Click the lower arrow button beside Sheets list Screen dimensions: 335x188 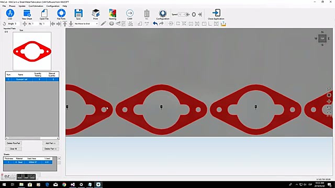pyautogui.click(x=59, y=163)
